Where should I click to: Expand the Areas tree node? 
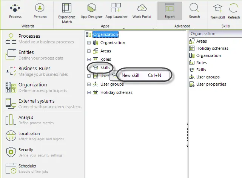(x=89, y=51)
